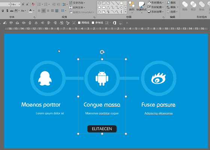Open the quick styles gallery button
The height and width of the screenshot is (150, 210).
[141, 7]
